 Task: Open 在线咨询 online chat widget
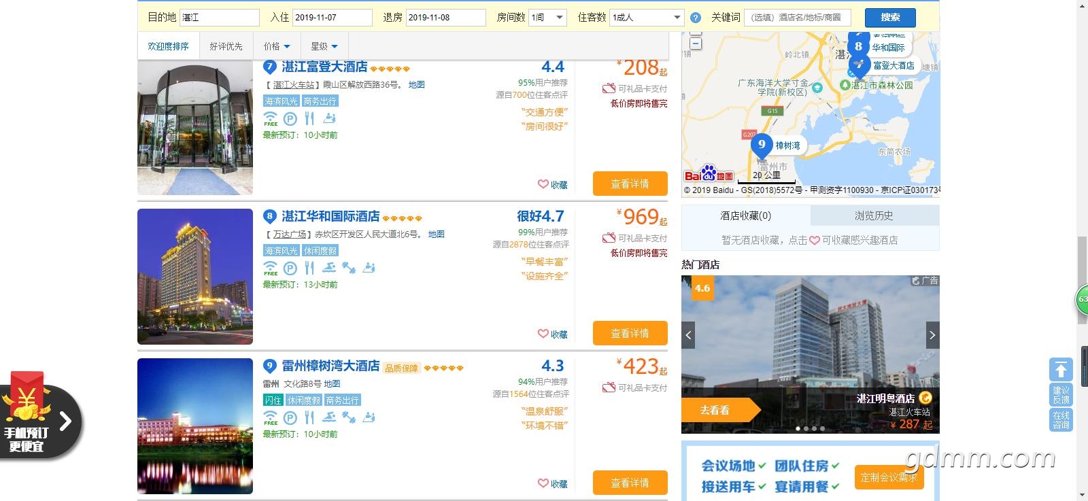click(1061, 419)
